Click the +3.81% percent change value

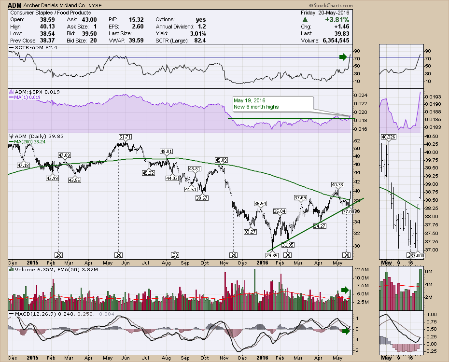click(337, 20)
